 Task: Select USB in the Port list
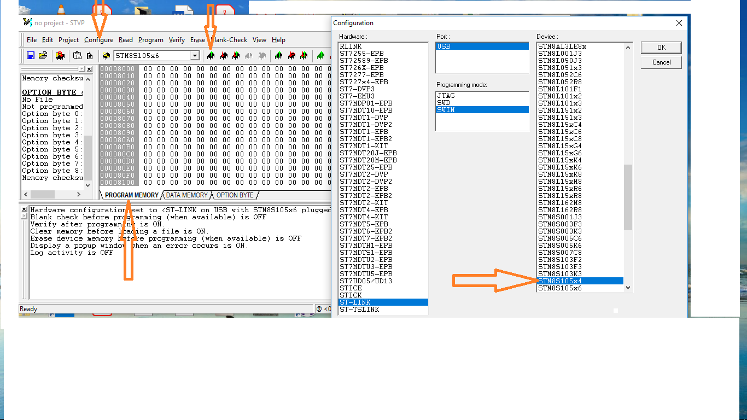tap(482, 46)
